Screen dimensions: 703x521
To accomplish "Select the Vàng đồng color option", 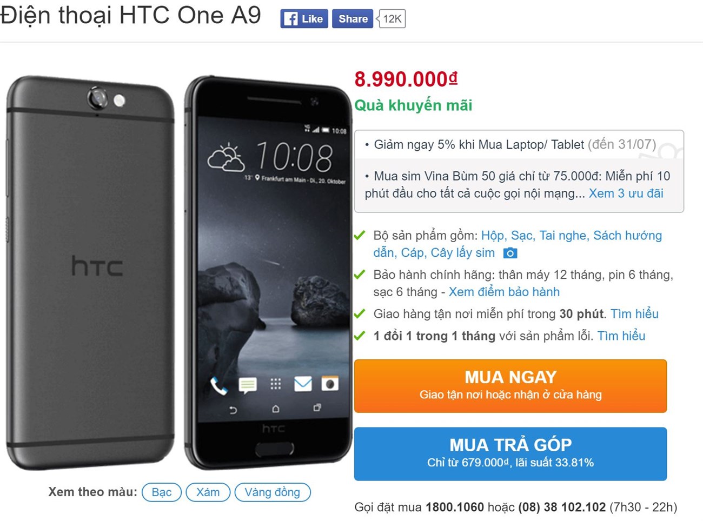I will 273,492.
